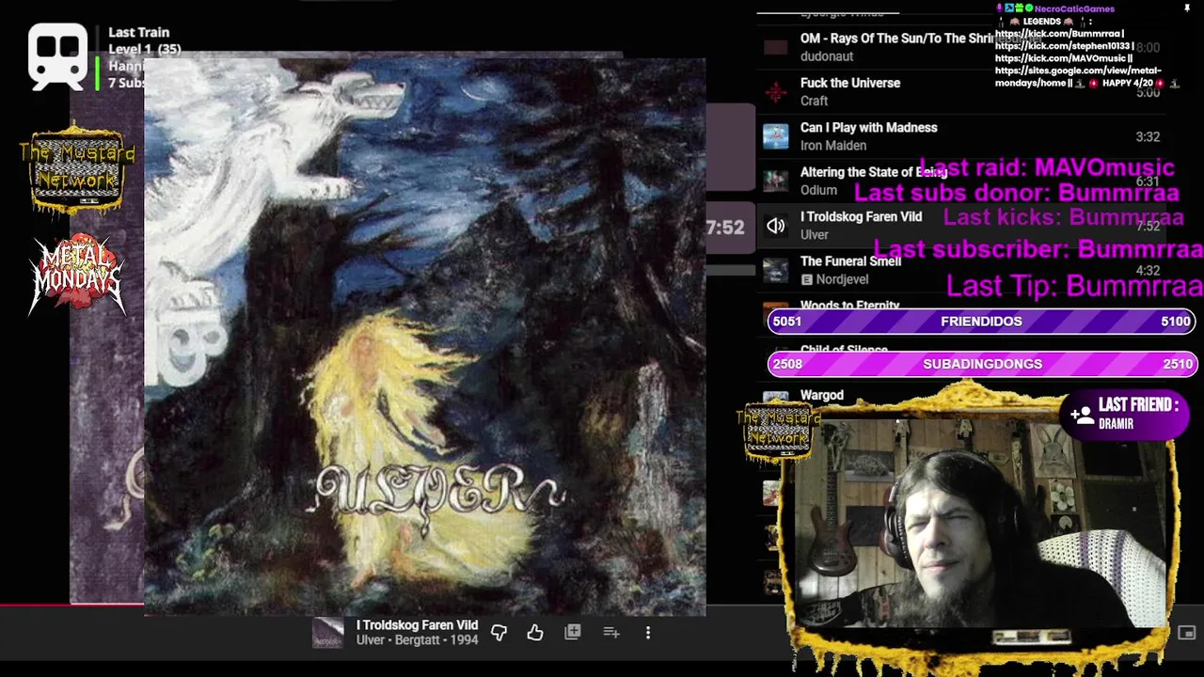The height and width of the screenshot is (677, 1204).
Task: Like the current song with thumbs up
Action: click(535, 633)
